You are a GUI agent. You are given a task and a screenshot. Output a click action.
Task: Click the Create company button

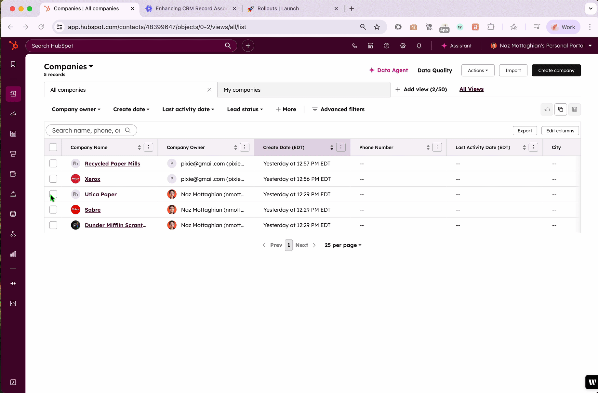pyautogui.click(x=556, y=71)
